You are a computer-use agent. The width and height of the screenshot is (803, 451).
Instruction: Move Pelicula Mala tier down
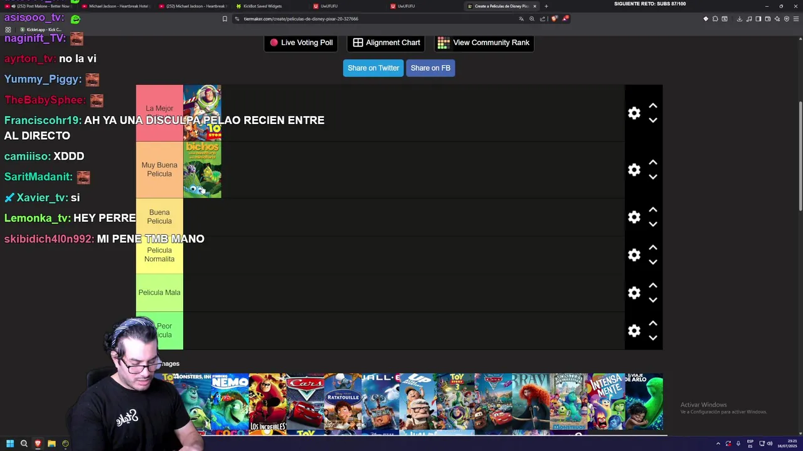coord(653,300)
